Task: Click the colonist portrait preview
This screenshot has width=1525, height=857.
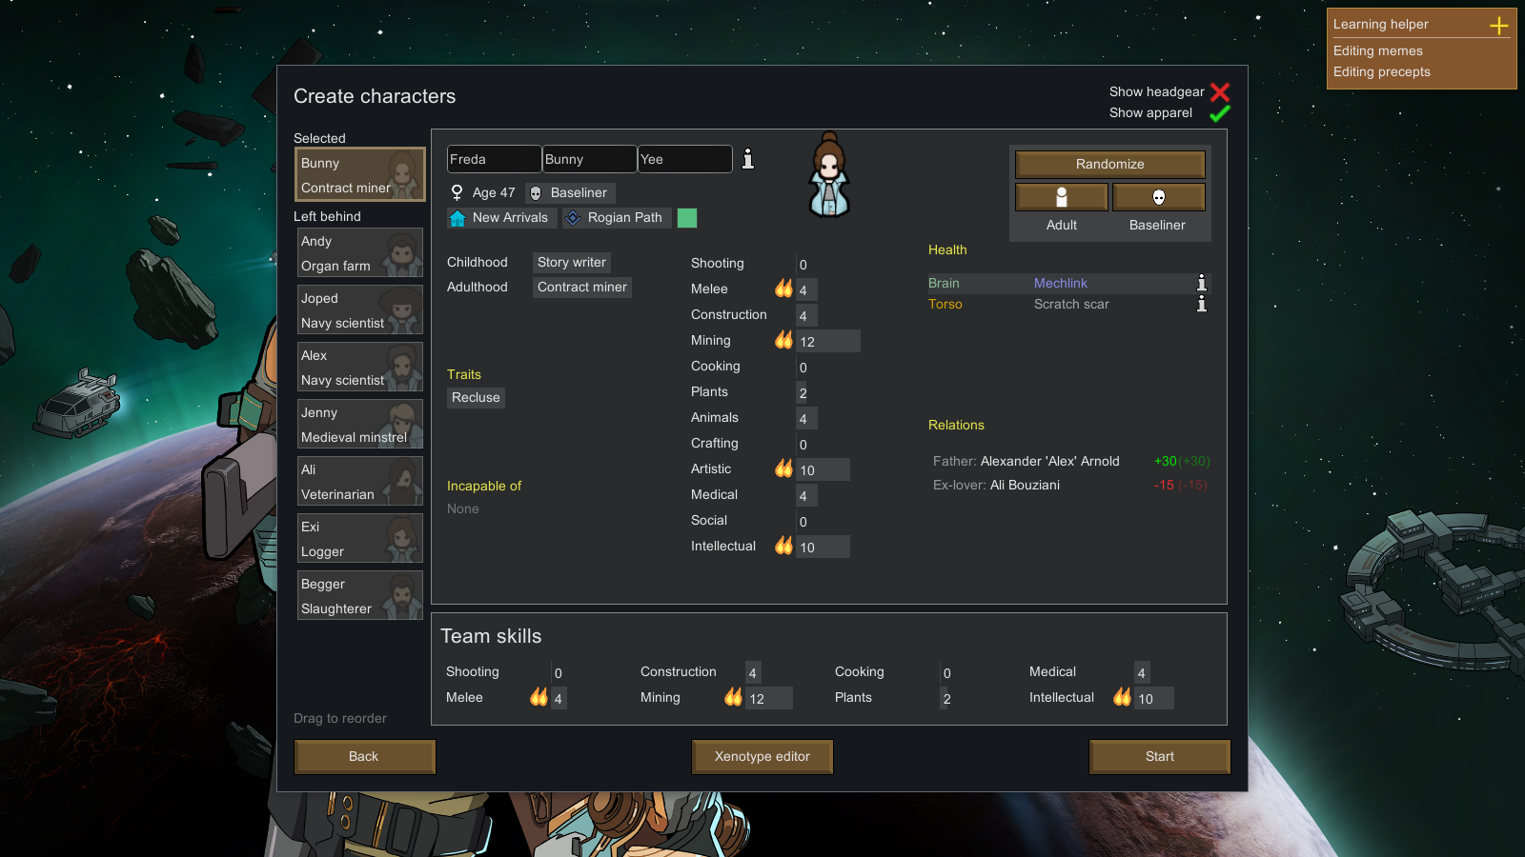Action: pos(829,175)
